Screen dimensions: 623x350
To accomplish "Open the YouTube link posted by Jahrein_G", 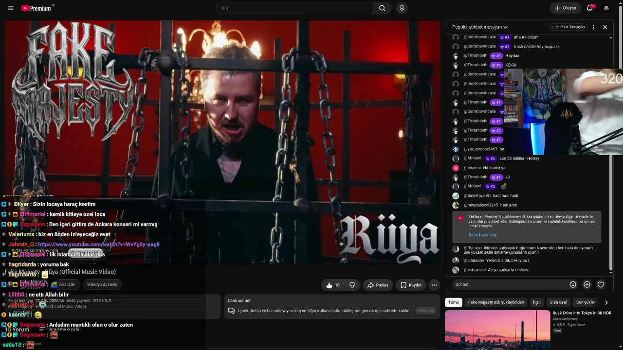I will click(x=99, y=245).
